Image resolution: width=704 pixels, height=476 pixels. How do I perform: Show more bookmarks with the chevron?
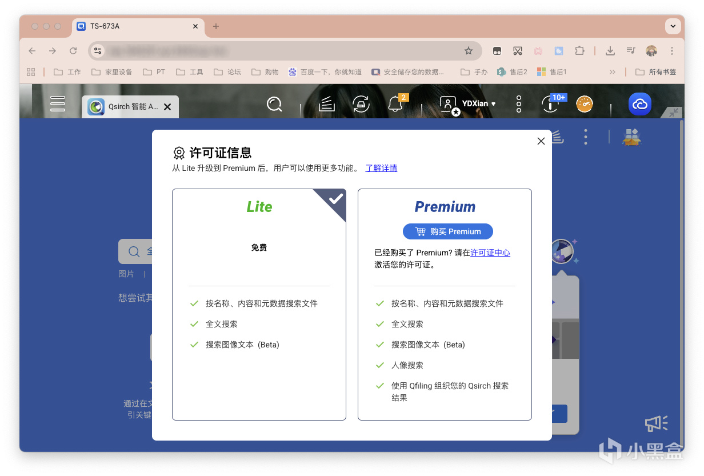click(x=613, y=72)
